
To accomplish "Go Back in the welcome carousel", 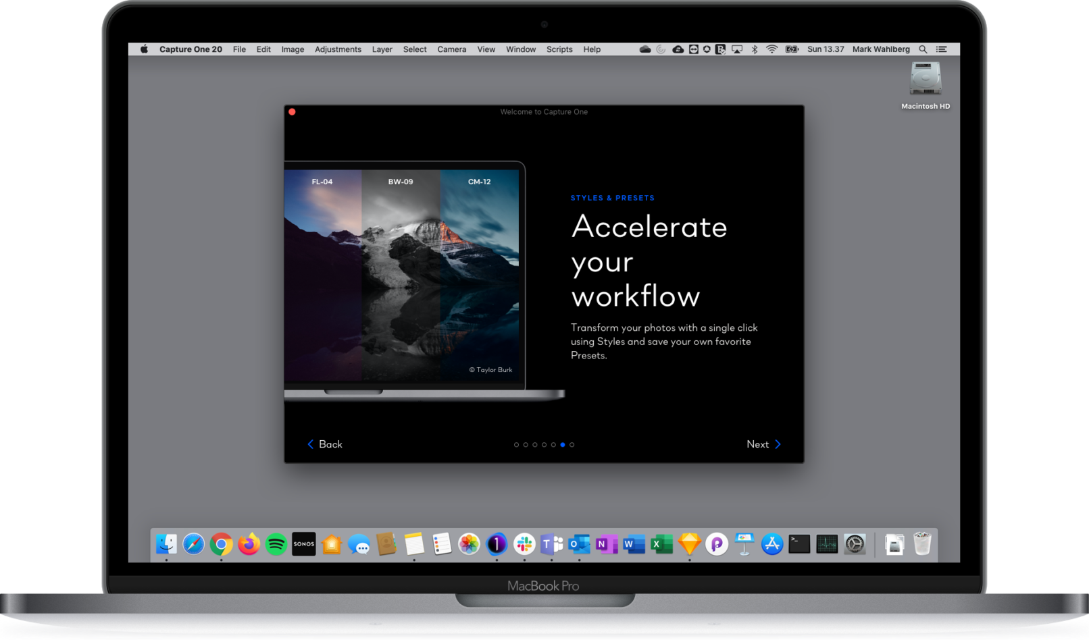I will 326,444.
